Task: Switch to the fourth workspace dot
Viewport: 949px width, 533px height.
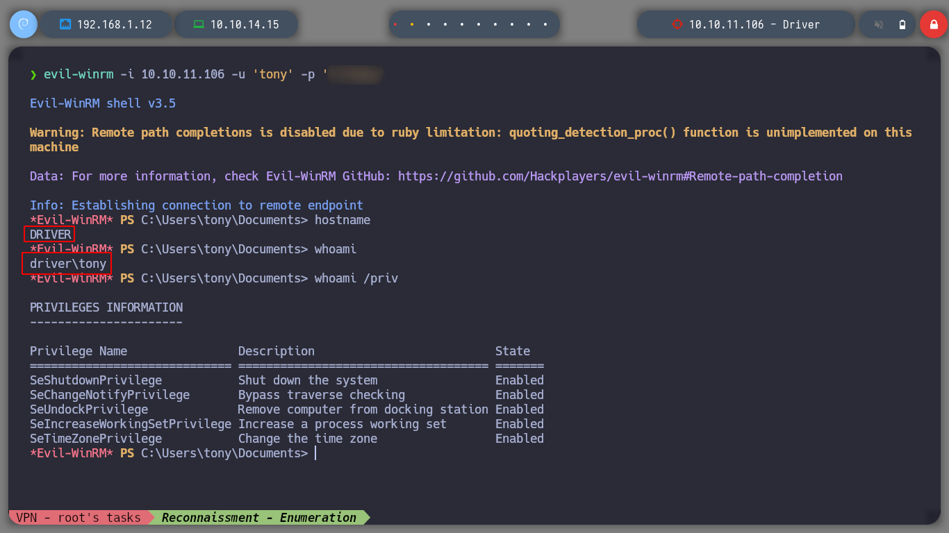Action: pos(445,24)
